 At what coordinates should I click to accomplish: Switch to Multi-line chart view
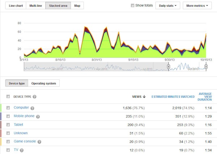point(35,6)
